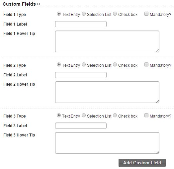This screenshot has width=174, height=169.
Task: Enable Mandatory checkbox for Field 2
Action: (x=146, y=64)
